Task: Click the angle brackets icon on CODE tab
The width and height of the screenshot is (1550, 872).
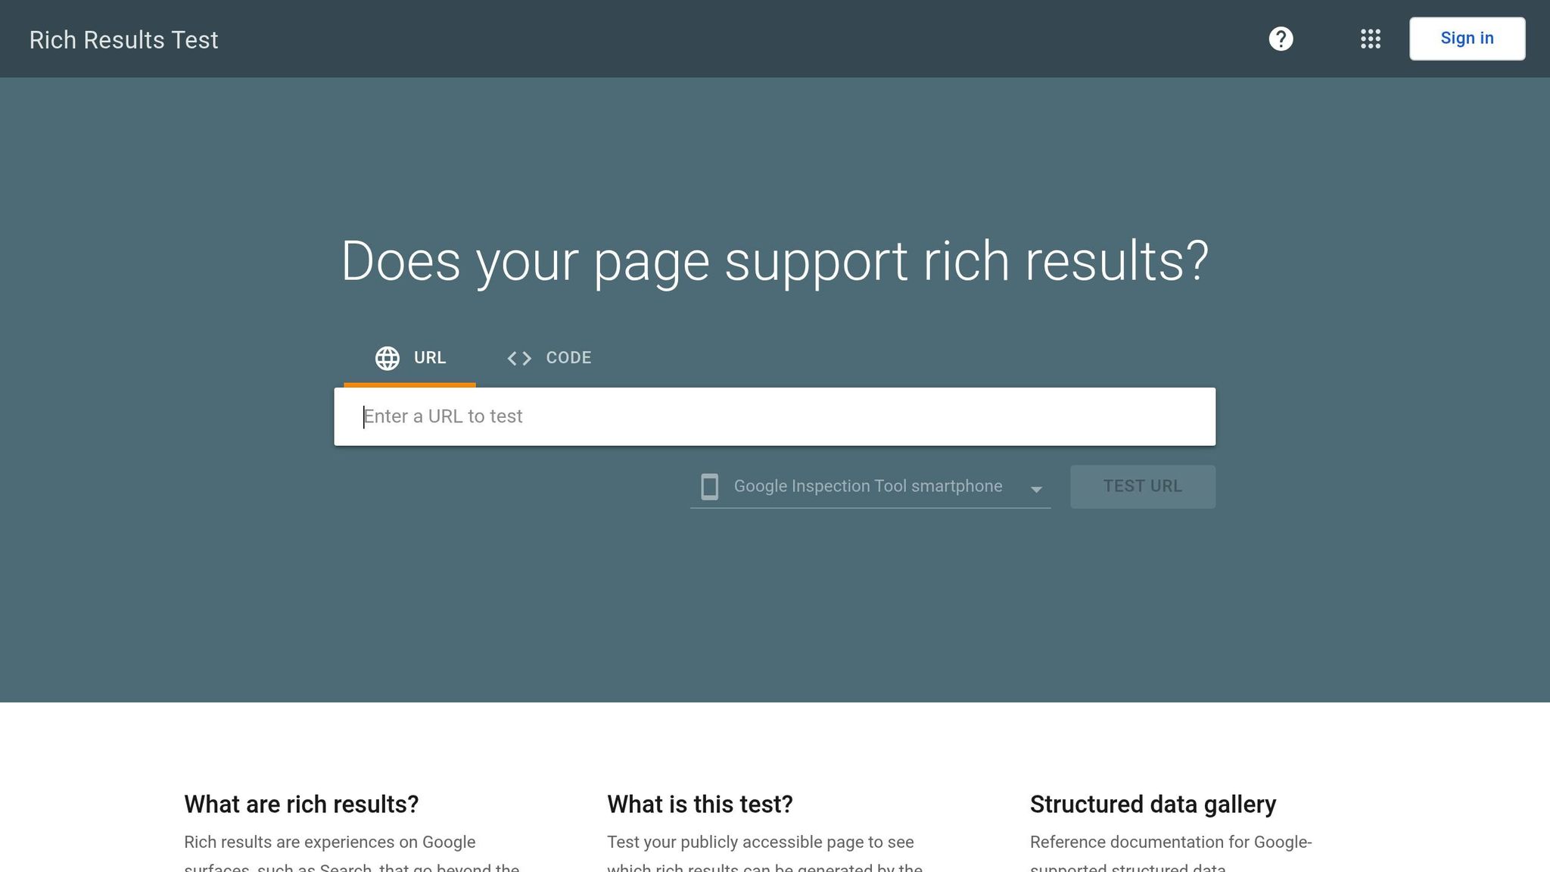Action: coord(520,358)
